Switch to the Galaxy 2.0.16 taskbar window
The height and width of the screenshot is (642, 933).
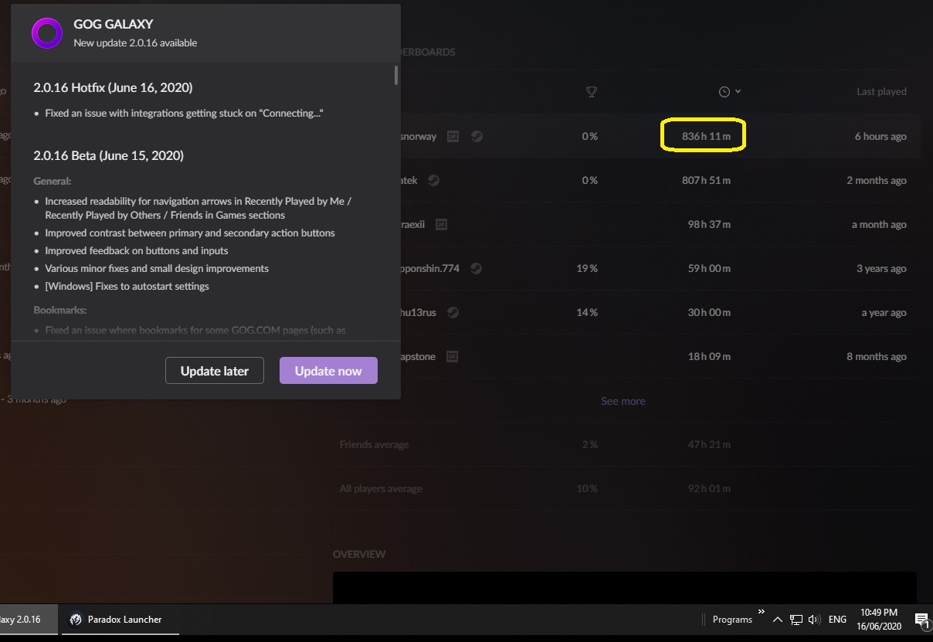point(28,620)
